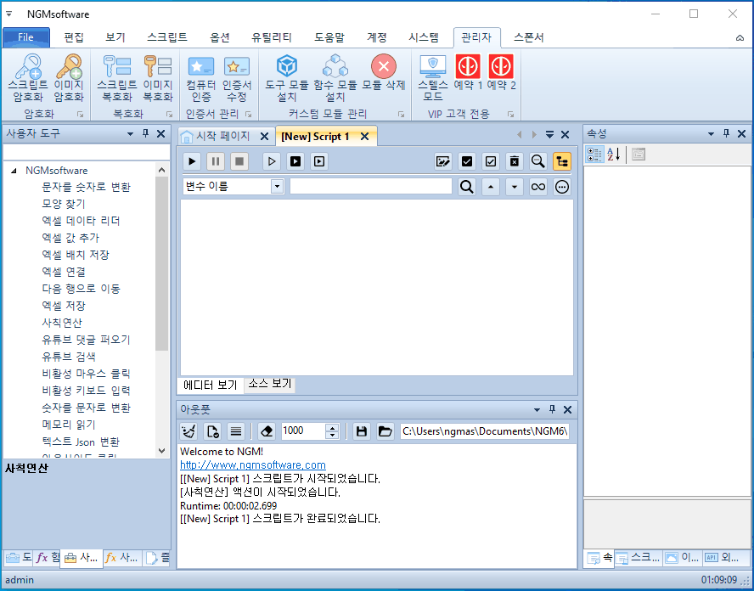Increase the 1000 line limit spinner

tap(332, 427)
